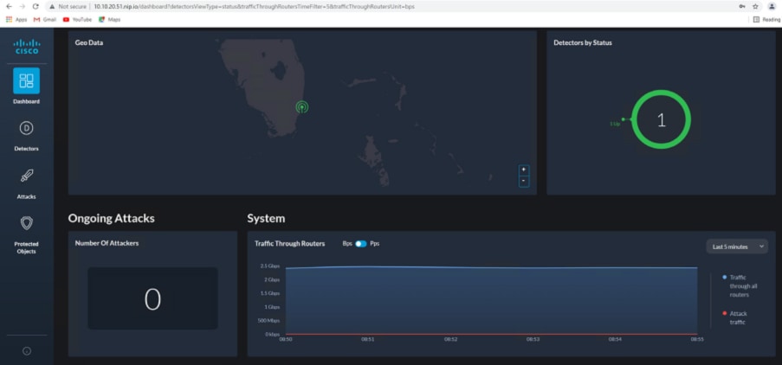Open the saved passwords key icon
782x365 pixels.
[742, 6]
